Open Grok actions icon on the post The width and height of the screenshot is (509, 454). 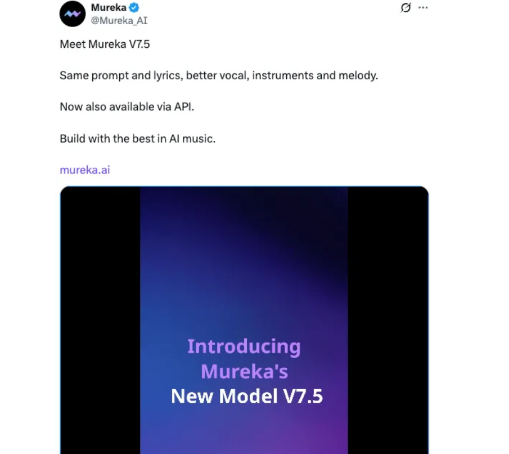pos(405,8)
